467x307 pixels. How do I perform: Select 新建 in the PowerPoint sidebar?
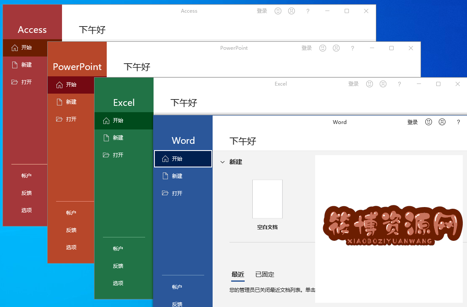pos(71,102)
